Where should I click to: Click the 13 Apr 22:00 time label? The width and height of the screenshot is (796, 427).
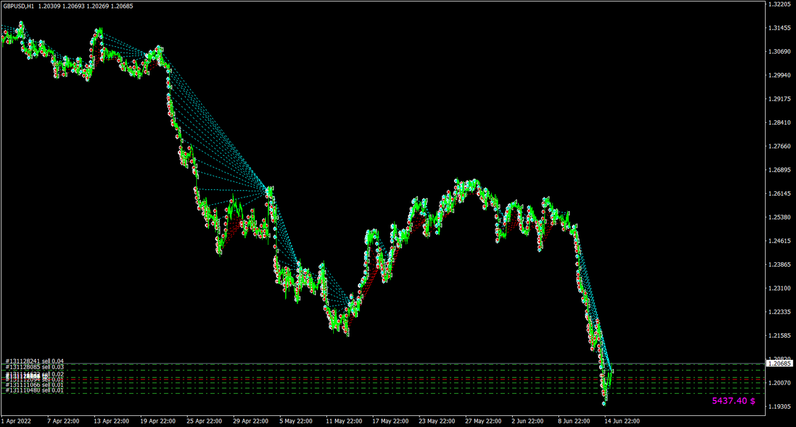(x=112, y=421)
